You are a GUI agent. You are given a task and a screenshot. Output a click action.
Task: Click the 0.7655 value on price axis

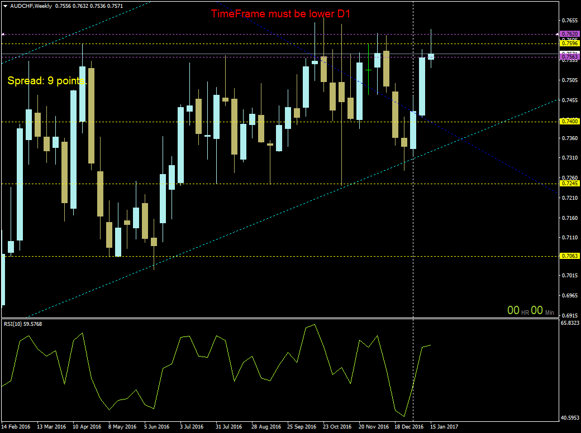coord(570,20)
